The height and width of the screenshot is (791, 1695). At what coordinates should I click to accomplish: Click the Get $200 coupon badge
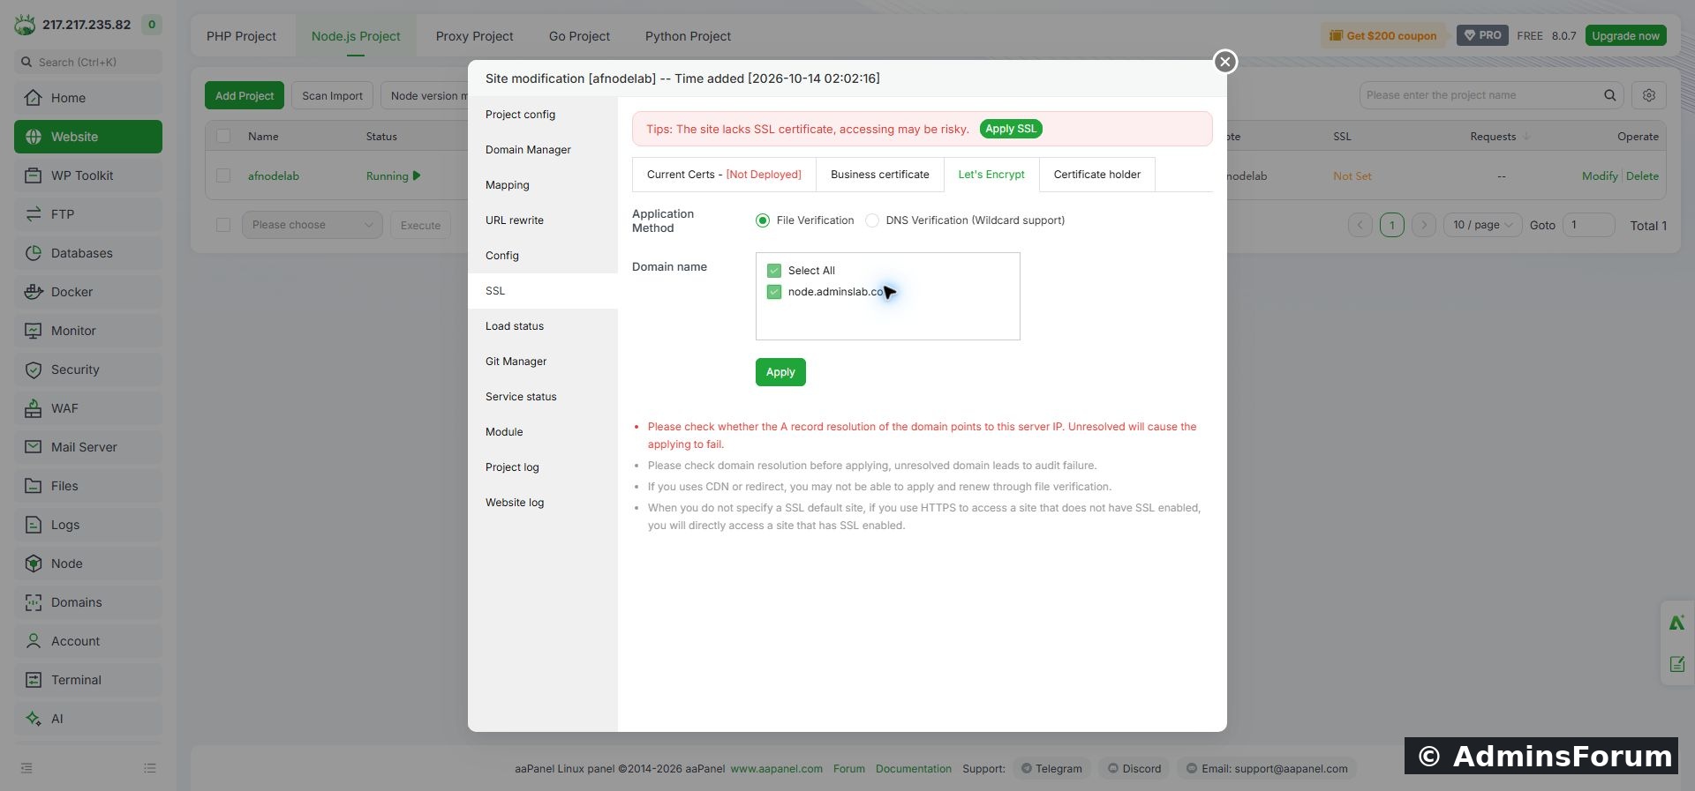click(1383, 36)
